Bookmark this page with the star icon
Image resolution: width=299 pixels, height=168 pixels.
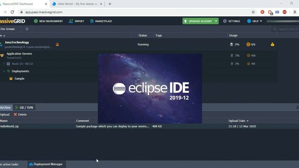coord(253,12)
